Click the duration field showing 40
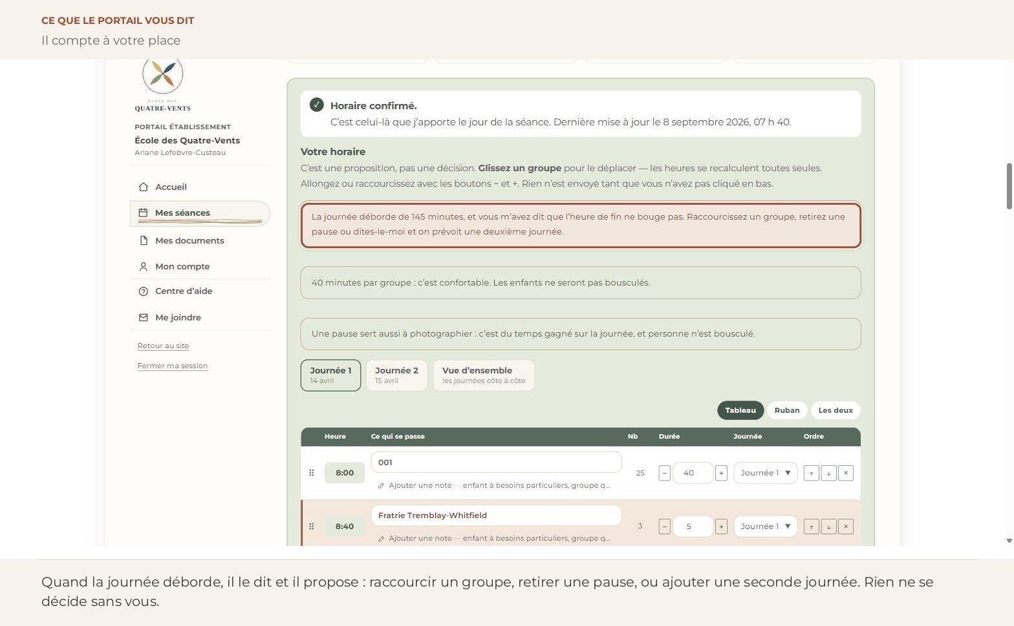 (693, 473)
